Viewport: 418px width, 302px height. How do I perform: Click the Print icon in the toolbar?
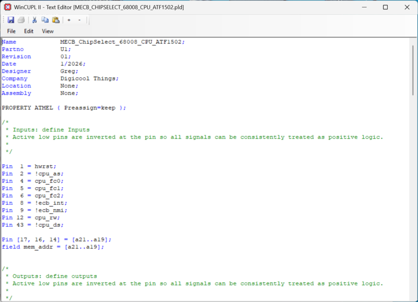(21, 20)
